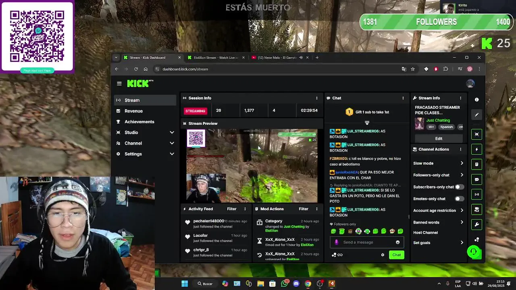Click the Stream Preview video thumbnail
Image resolution: width=516 pixels, height=290 pixels.
tap(252, 166)
